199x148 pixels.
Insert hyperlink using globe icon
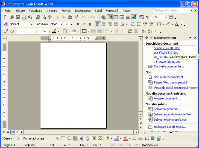click(103, 17)
